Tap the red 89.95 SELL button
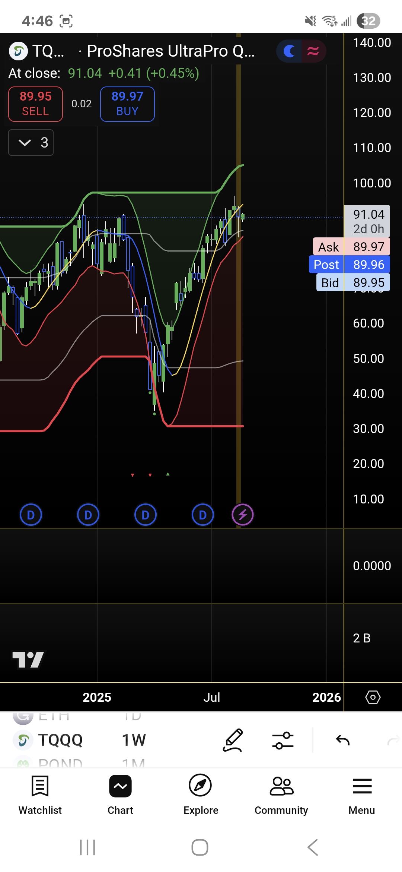Image resolution: width=402 pixels, height=872 pixels. (35, 104)
